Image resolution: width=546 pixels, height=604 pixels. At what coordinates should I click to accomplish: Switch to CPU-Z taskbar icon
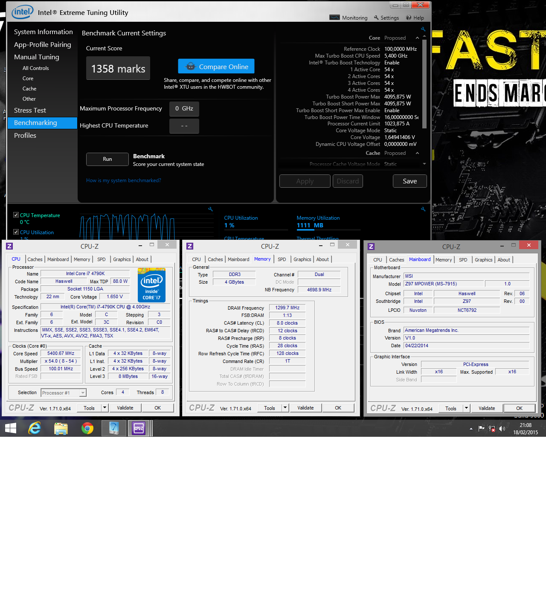[139, 428]
